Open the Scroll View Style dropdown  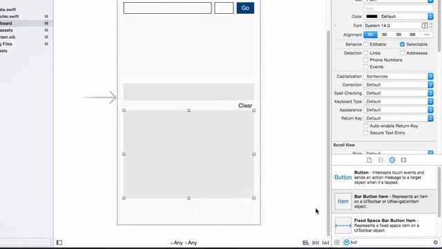pos(398,153)
